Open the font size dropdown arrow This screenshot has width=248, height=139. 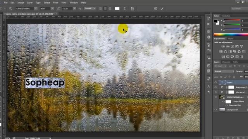coord(74,8)
